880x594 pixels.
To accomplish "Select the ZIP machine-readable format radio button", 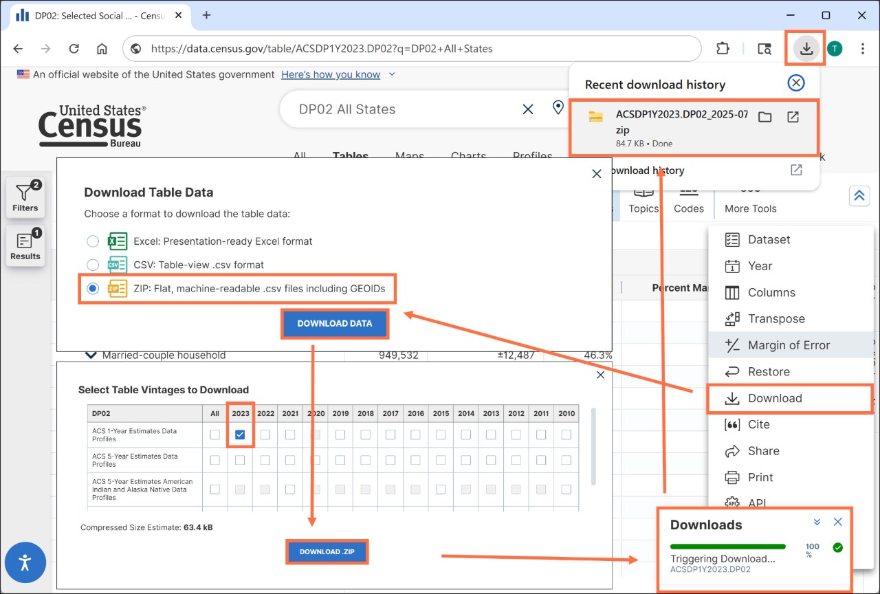I will tap(93, 289).
